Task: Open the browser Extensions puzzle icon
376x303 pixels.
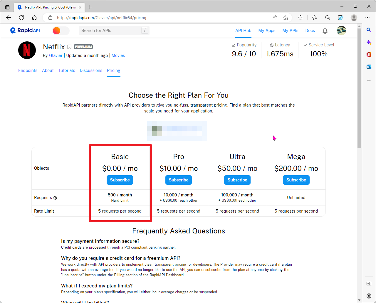Action: [300, 18]
